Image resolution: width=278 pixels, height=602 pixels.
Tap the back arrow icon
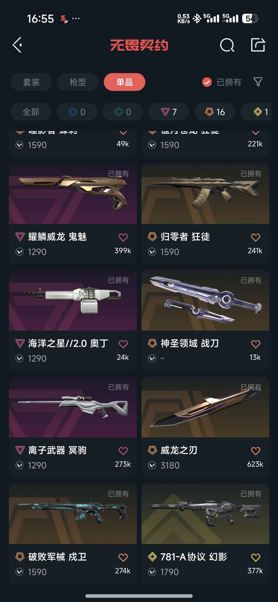(17, 45)
